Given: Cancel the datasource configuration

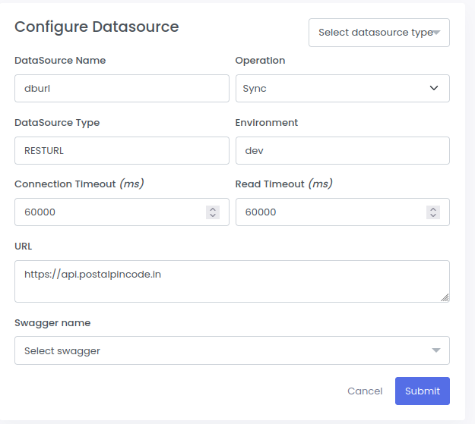Looking at the screenshot, I should pyautogui.click(x=365, y=391).
